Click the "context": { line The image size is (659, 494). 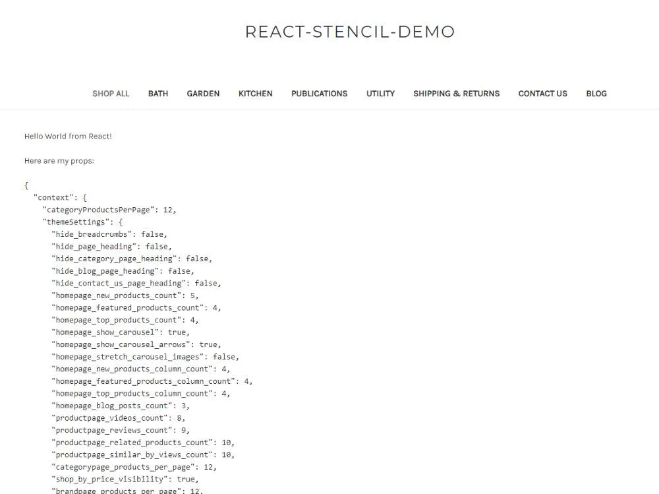[x=60, y=197]
